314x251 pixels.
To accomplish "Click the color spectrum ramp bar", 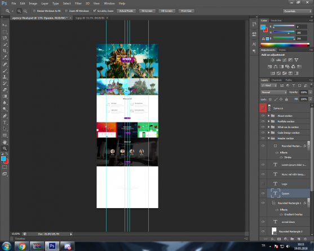I will pos(285,45).
